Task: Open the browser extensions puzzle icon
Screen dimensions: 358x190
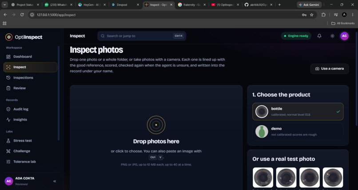Action: (x=323, y=15)
